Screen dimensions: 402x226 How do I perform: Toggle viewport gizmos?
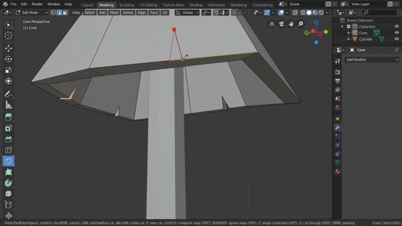point(267,13)
